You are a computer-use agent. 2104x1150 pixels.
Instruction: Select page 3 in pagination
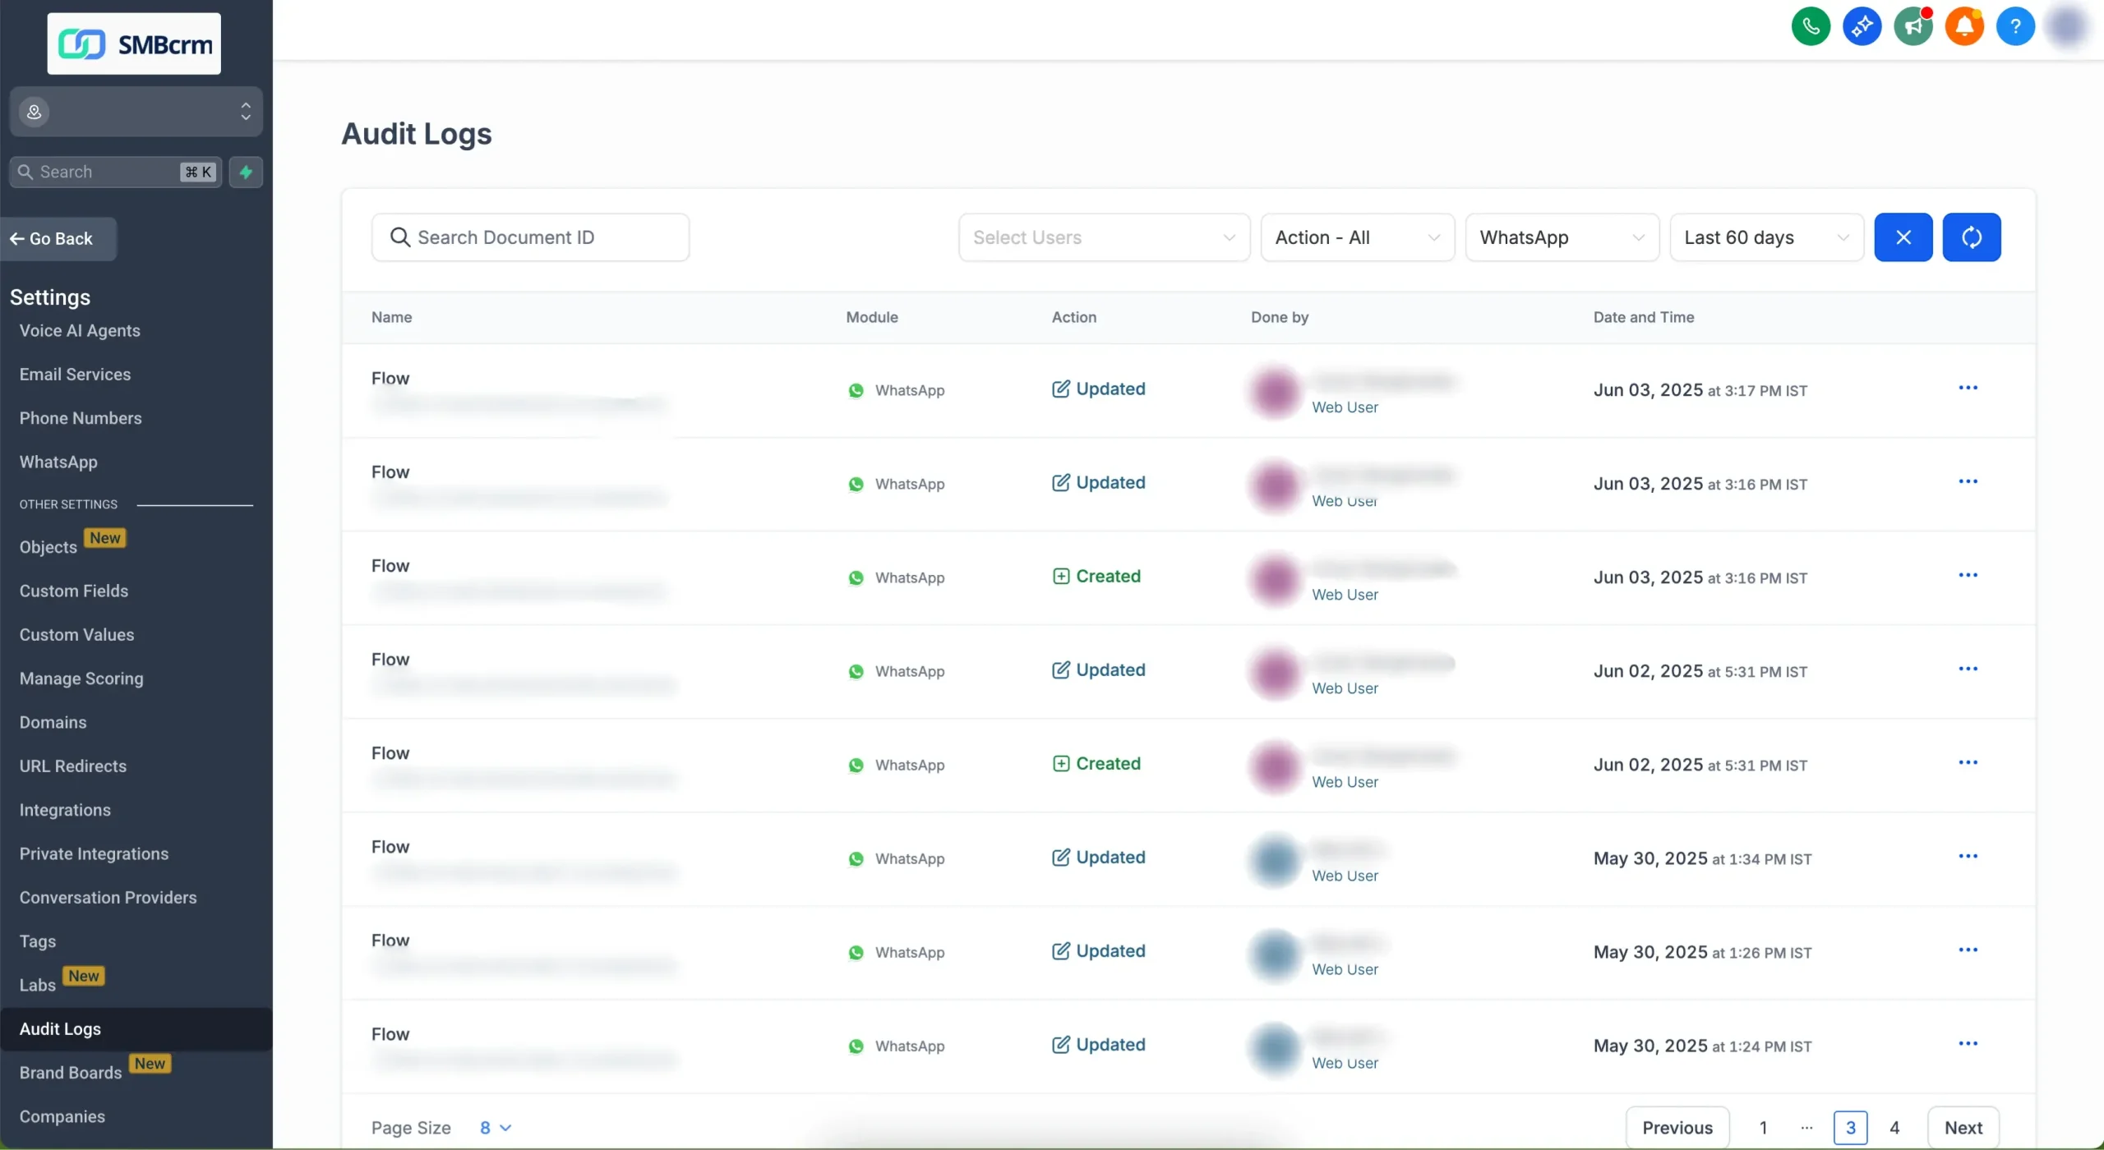tap(1850, 1128)
